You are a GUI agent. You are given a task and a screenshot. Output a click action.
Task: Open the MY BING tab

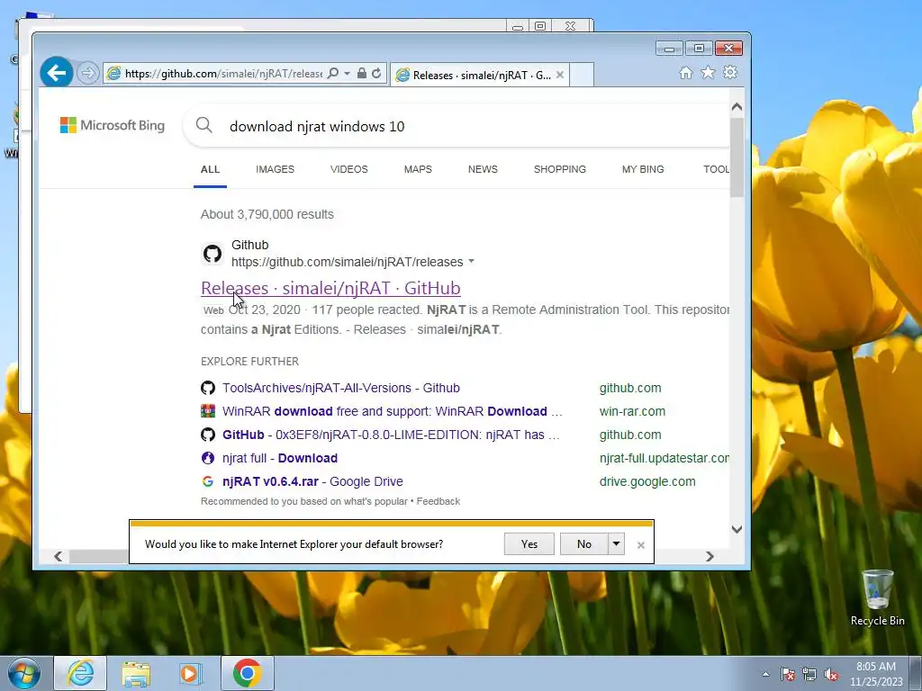[x=643, y=169]
